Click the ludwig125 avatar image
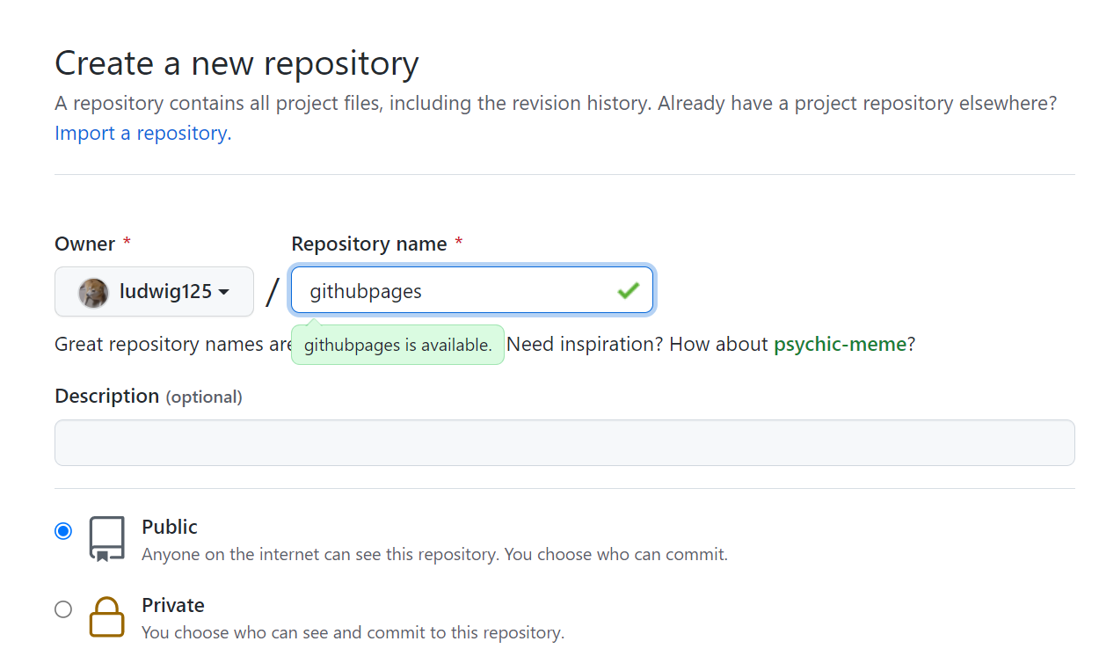 pos(93,292)
